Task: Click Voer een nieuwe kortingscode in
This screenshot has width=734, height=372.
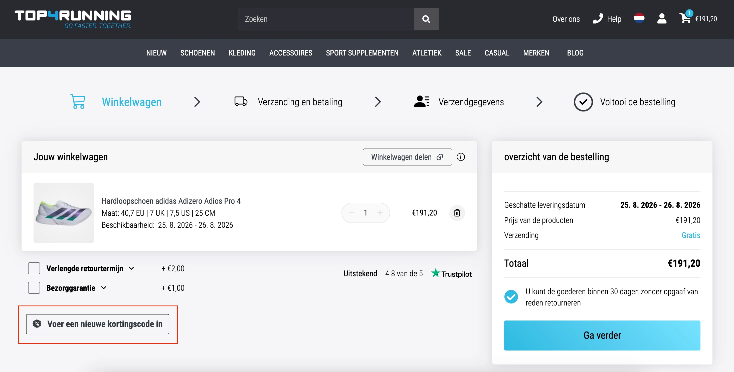Action: [97, 324]
